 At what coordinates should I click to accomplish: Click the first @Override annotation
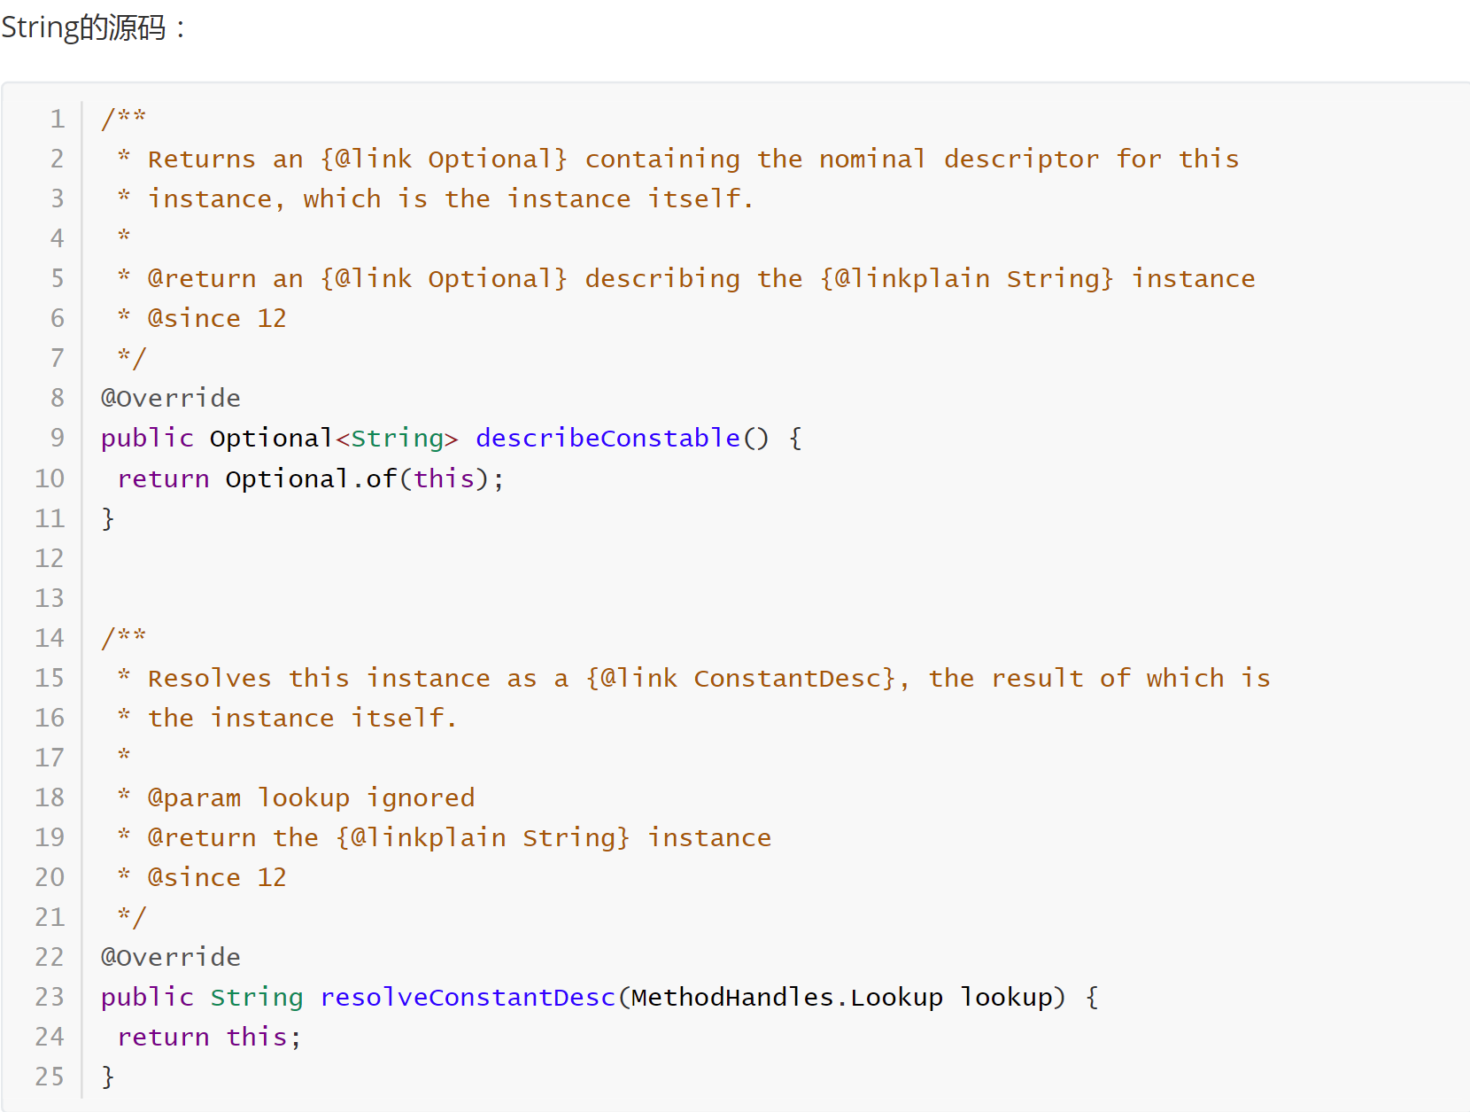click(x=170, y=398)
